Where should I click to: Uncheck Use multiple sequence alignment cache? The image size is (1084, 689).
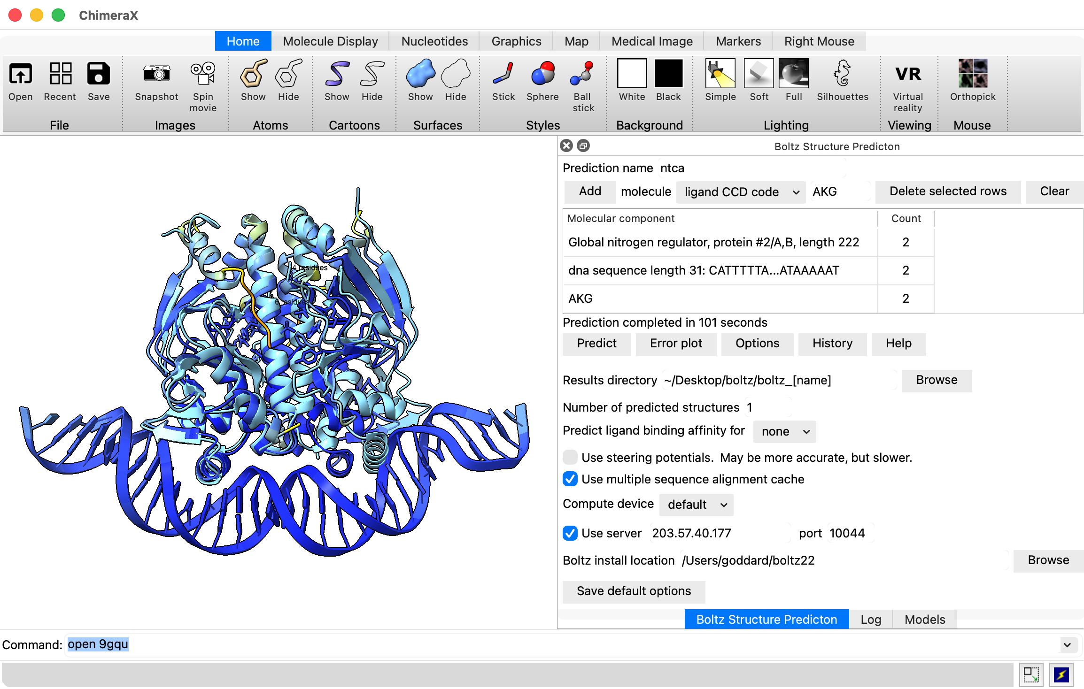(570, 479)
